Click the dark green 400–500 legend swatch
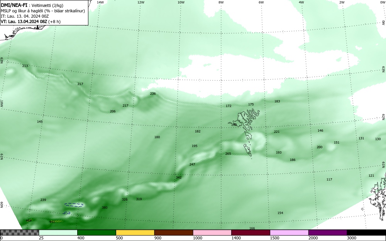The image size is (386, 241). (96, 233)
